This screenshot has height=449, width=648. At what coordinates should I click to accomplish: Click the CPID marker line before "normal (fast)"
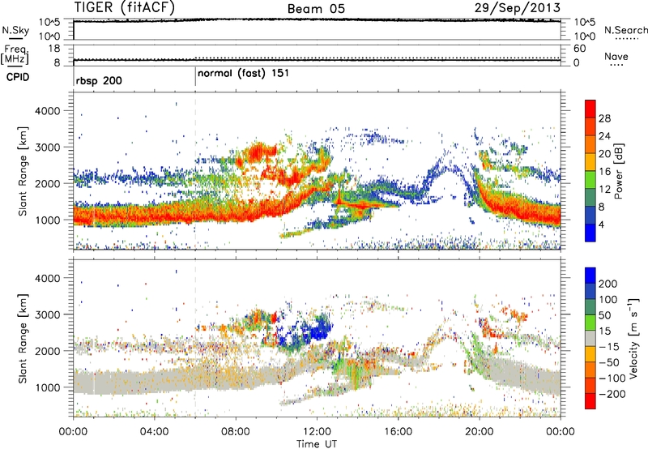pos(195,78)
